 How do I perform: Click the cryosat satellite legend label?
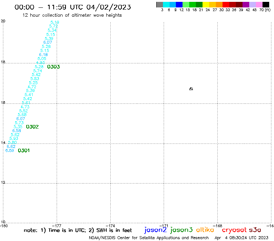[234, 230]
